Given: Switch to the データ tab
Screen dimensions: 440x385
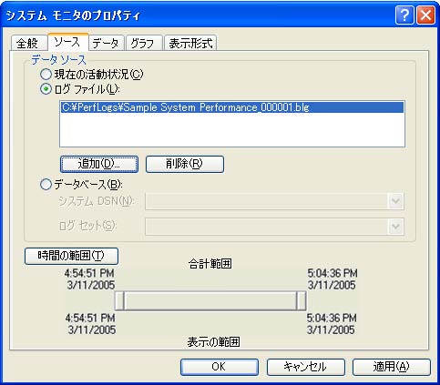Looking at the screenshot, I should point(106,43).
